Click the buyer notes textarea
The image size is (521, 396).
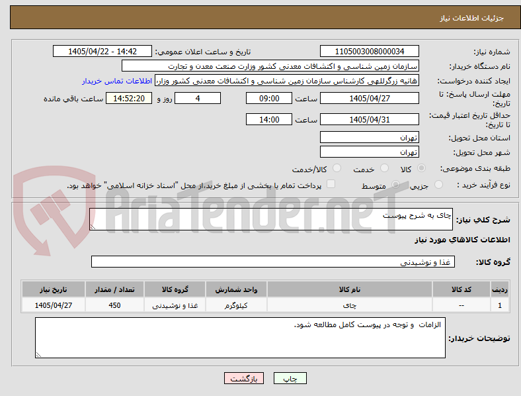240,338
